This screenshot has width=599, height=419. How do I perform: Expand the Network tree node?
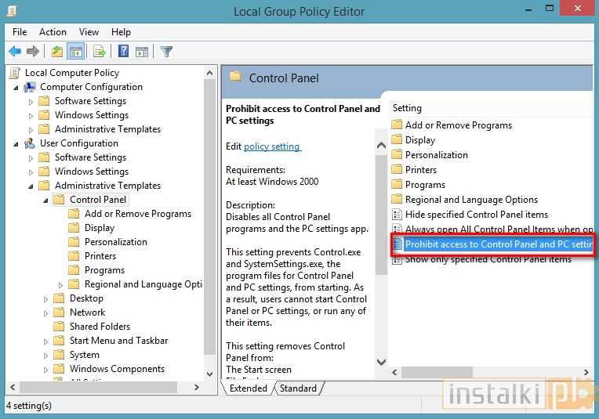(45, 313)
